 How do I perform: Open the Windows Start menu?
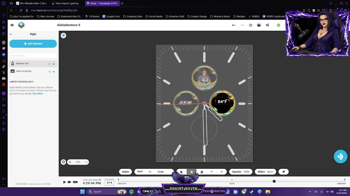pyautogui.click(x=82, y=192)
